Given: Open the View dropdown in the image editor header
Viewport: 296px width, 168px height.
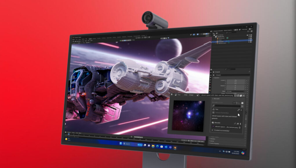Looking at the screenshot, I should coord(179,95).
